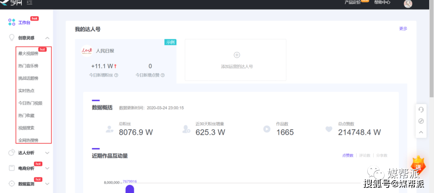Collapse the 创意灵感 section chevron

47,38
